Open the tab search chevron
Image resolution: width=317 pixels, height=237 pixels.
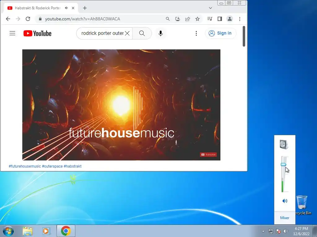point(211,8)
